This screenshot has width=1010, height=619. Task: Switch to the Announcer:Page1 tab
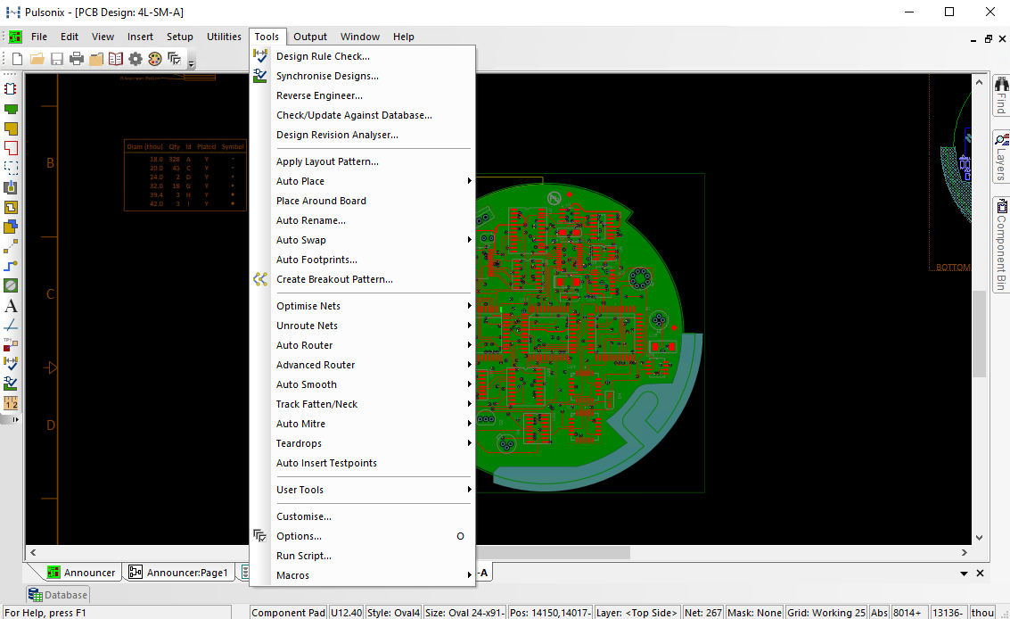point(178,573)
